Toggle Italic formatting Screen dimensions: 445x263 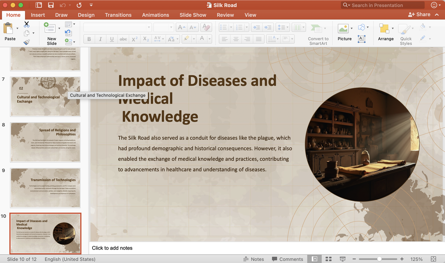coord(100,39)
